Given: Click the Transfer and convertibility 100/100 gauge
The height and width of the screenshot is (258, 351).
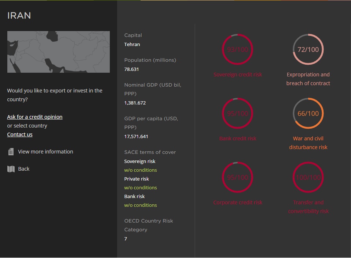Looking at the screenshot, I should tap(308, 178).
